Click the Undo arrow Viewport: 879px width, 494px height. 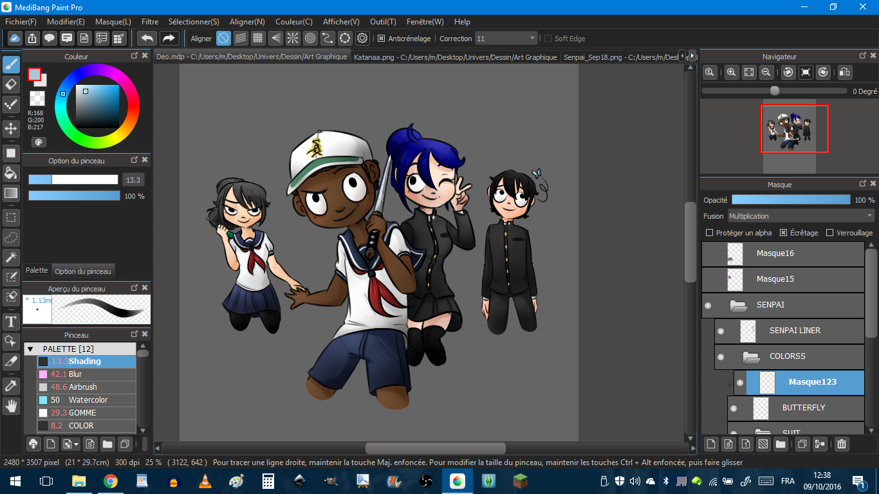[147, 38]
